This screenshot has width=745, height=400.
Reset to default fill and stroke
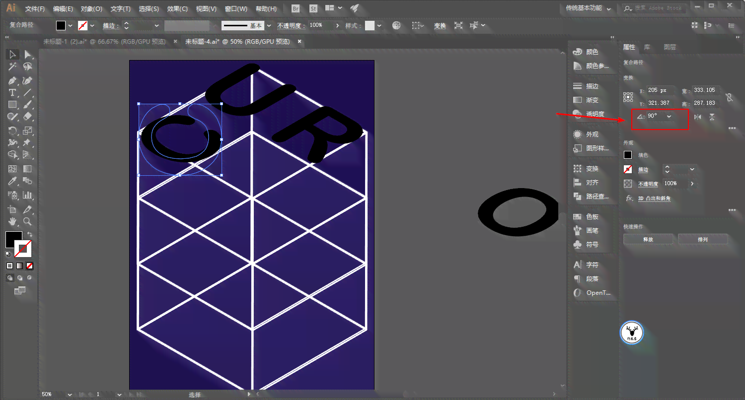[8, 254]
